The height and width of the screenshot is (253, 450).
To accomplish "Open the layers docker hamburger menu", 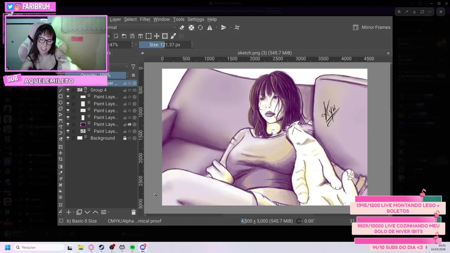I will [x=133, y=75].
